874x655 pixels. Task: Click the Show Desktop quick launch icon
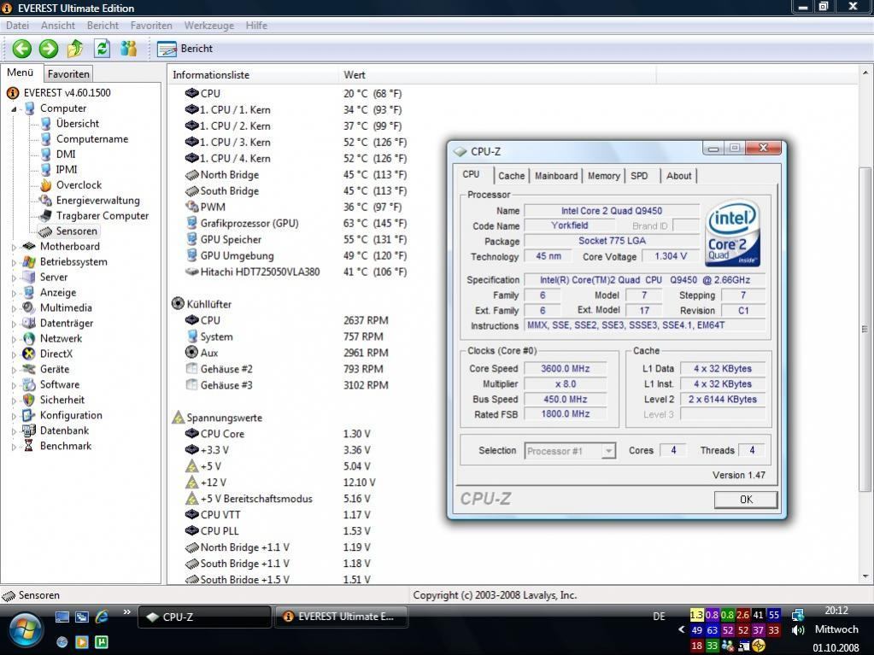pyautogui.click(x=62, y=617)
